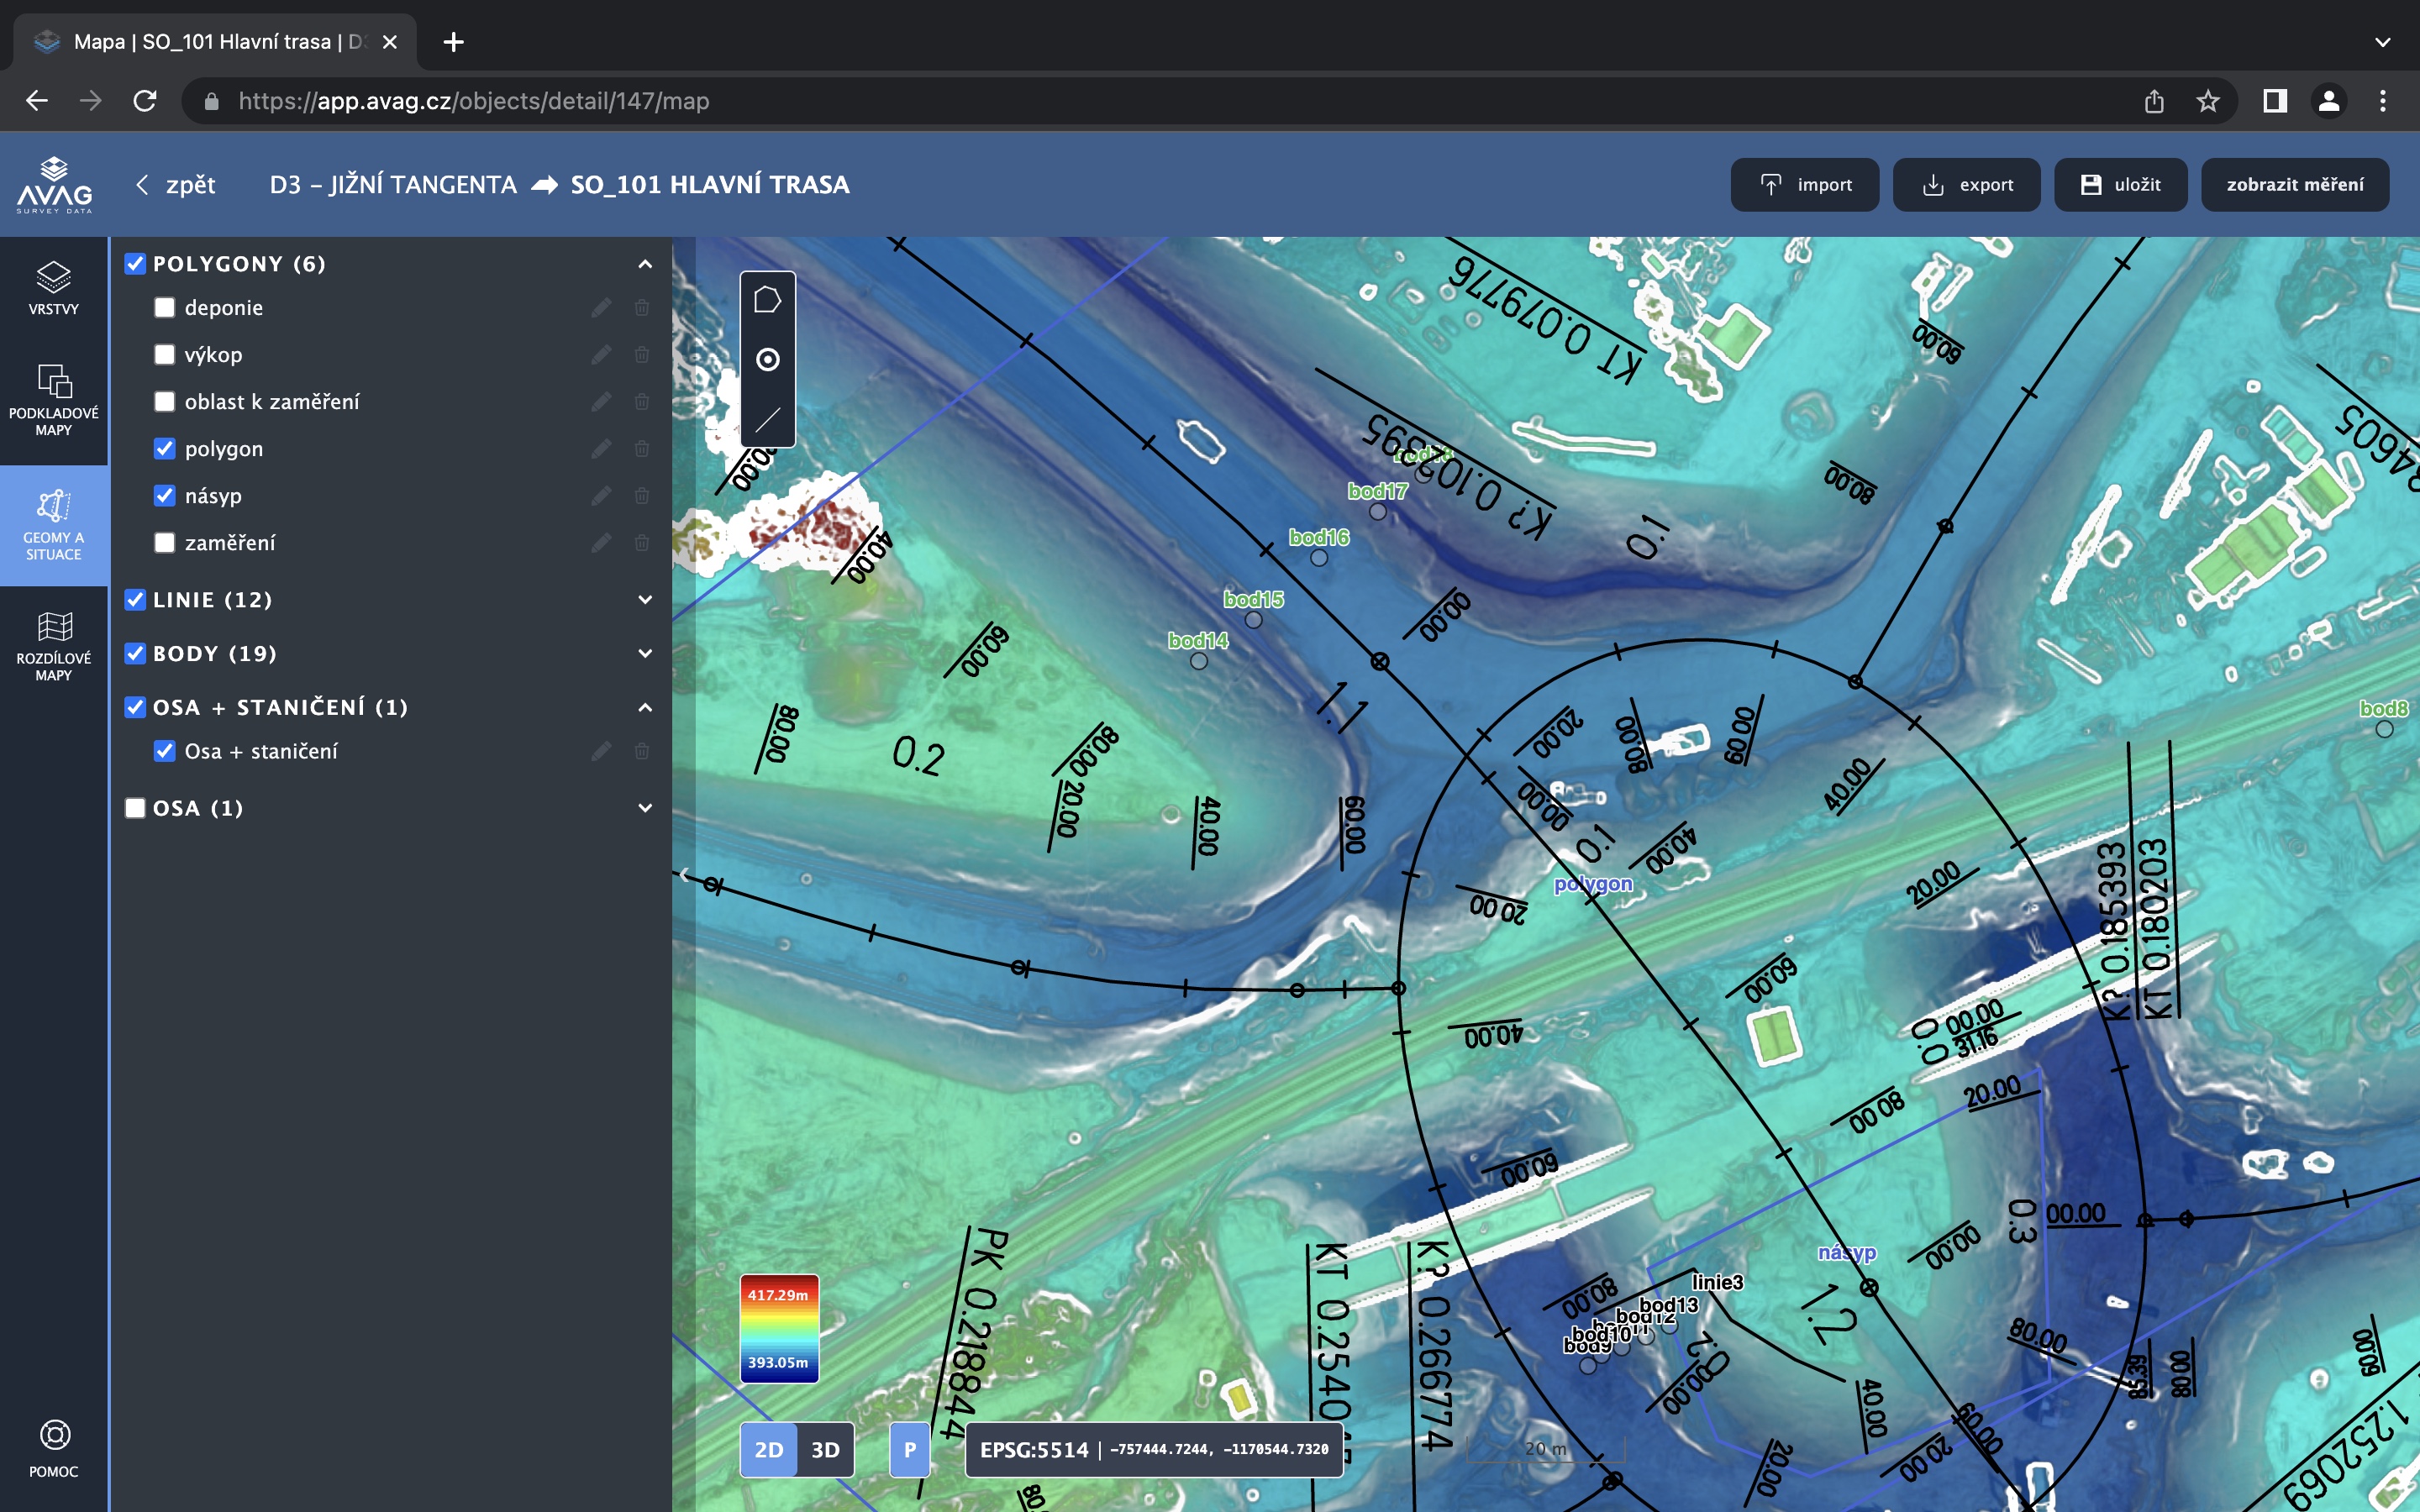Switch the map to 3D view
The width and height of the screenshot is (2420, 1512).
[x=825, y=1450]
